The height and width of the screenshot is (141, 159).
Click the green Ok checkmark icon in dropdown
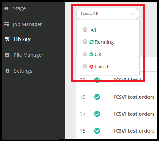[91, 54]
